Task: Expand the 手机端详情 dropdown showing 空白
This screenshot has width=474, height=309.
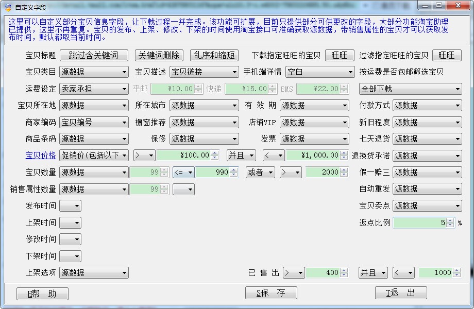Action: click(320, 72)
